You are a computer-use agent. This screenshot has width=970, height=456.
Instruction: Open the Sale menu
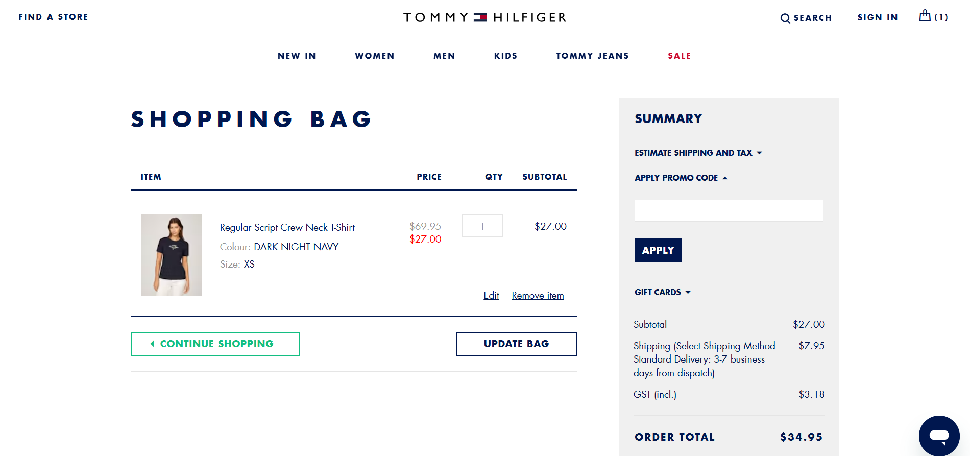(679, 56)
